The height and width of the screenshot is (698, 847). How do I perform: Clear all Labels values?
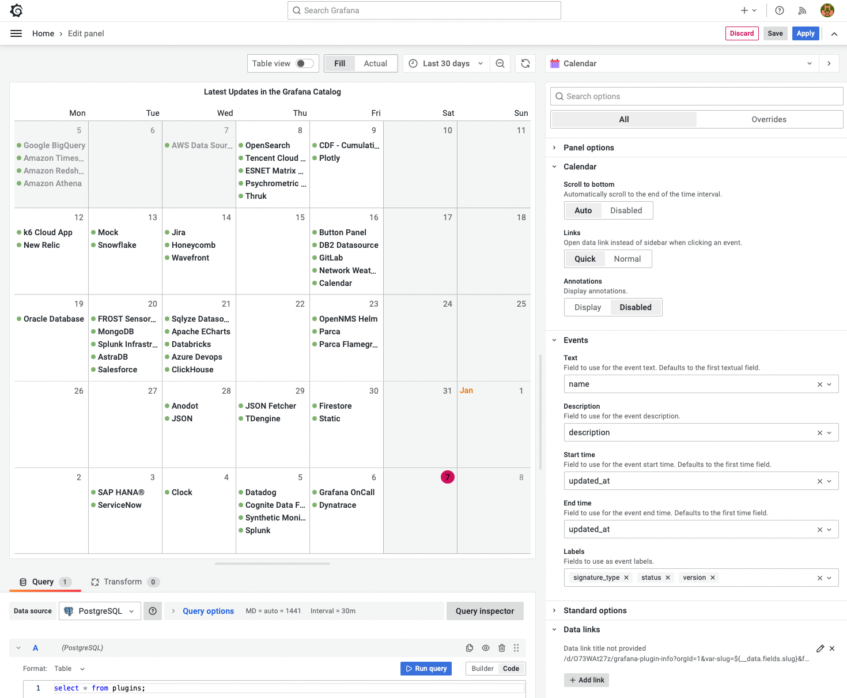[819, 578]
